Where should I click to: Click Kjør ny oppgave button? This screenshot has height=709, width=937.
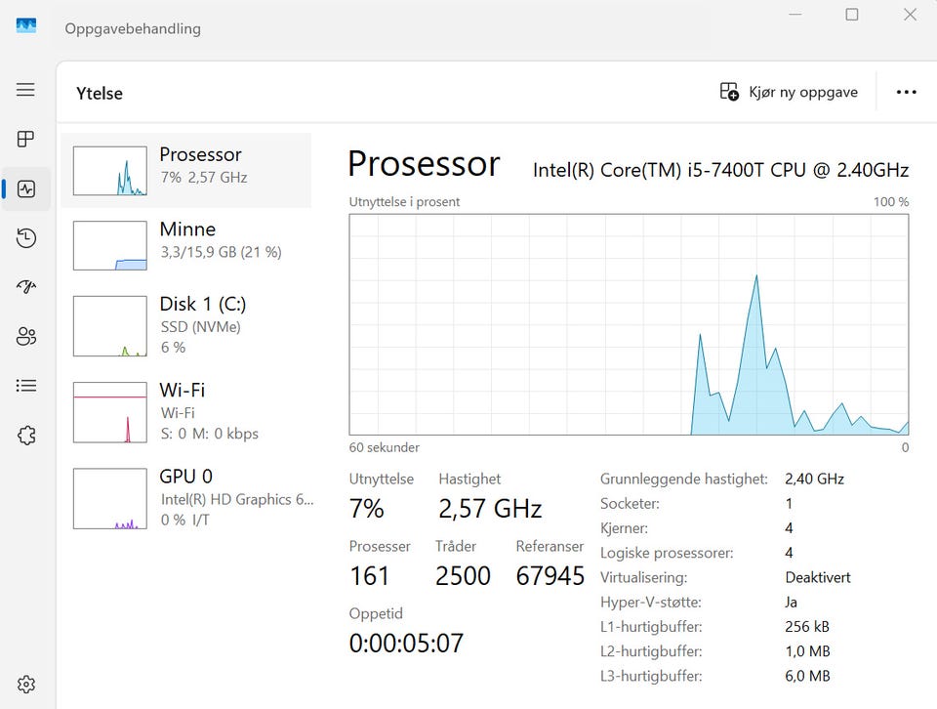click(789, 92)
